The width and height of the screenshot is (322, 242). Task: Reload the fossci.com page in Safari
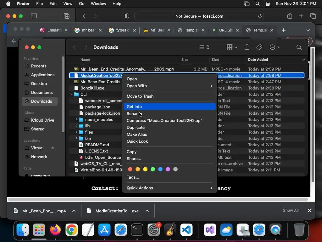260,16
